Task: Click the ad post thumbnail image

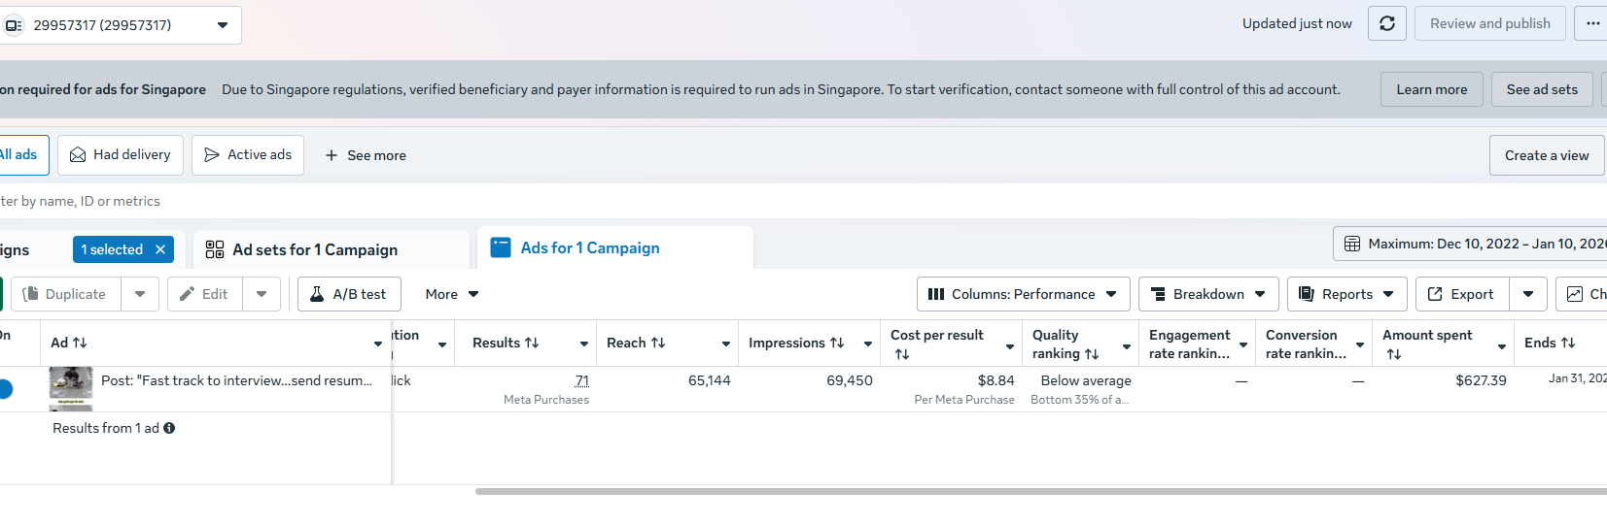Action: 71,387
